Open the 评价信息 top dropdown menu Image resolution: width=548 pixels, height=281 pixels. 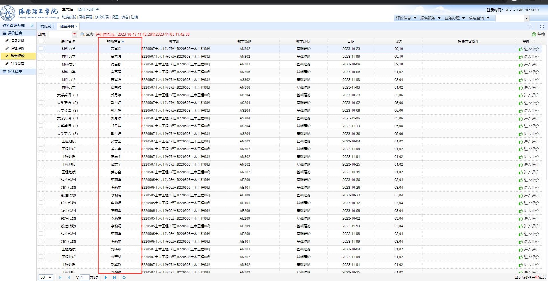coord(406,18)
